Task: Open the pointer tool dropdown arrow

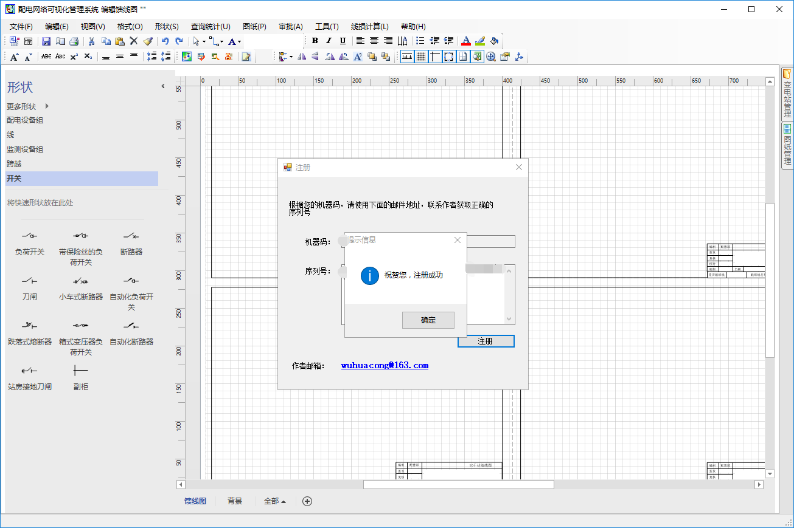Action: pyautogui.click(x=204, y=42)
